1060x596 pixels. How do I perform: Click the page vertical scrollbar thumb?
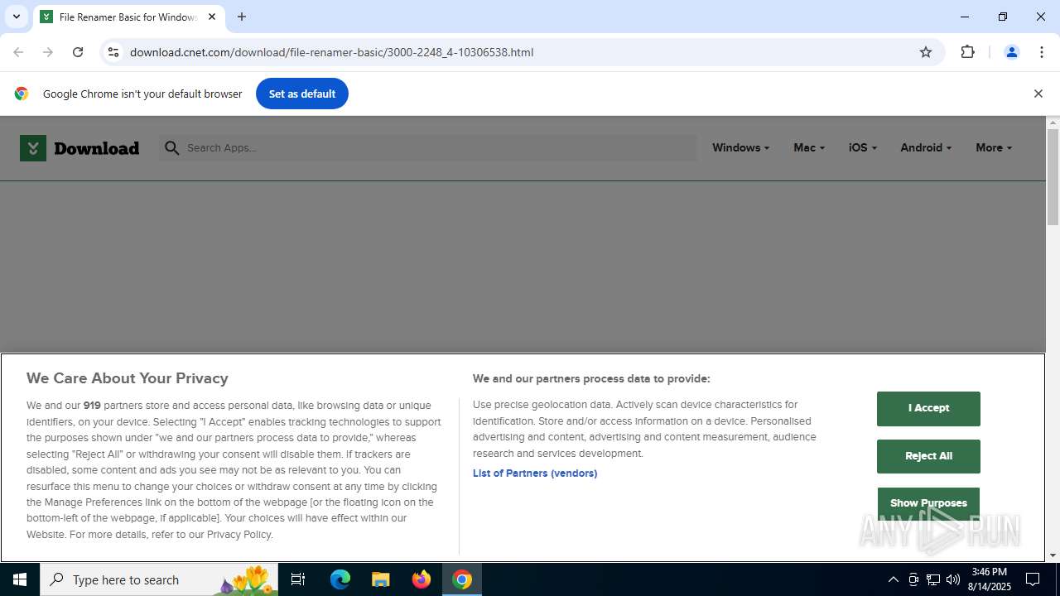click(1053, 177)
